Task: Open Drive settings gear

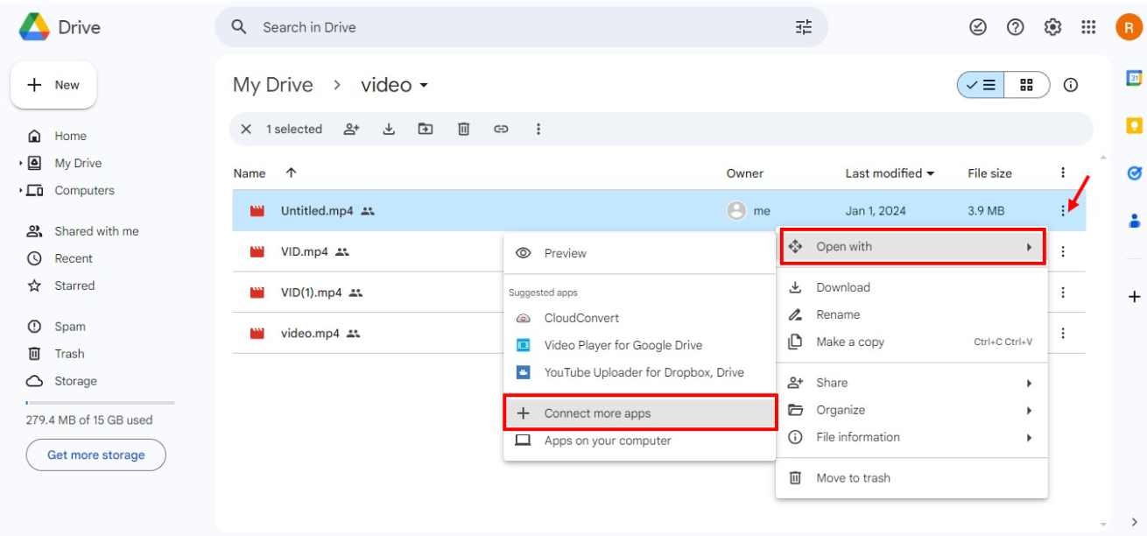Action: click(x=1052, y=27)
